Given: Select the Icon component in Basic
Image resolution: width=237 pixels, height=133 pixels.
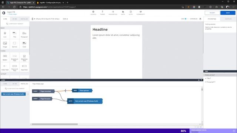Looking at the screenshot, I should pos(5,34).
